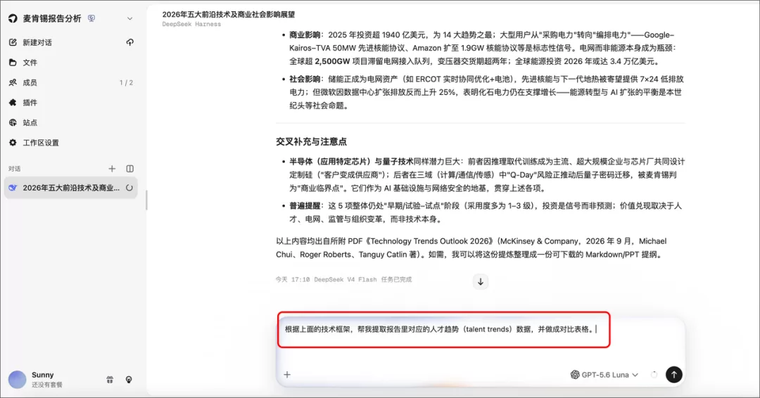Click the 今天 17:10 timestamp

click(293, 280)
